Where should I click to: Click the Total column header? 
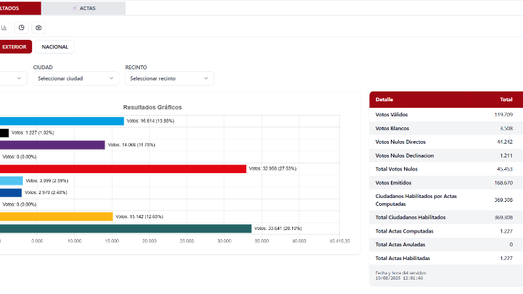pyautogui.click(x=506, y=100)
